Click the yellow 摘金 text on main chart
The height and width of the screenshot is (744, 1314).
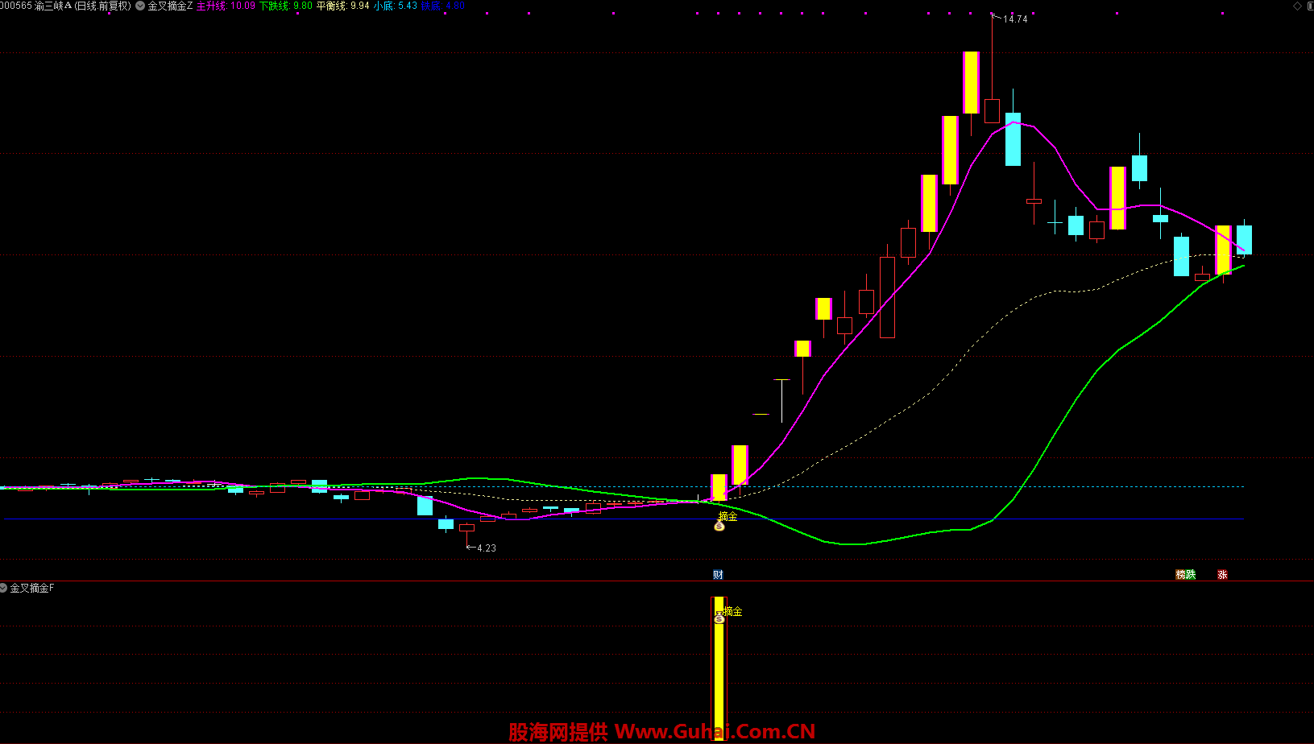[727, 516]
